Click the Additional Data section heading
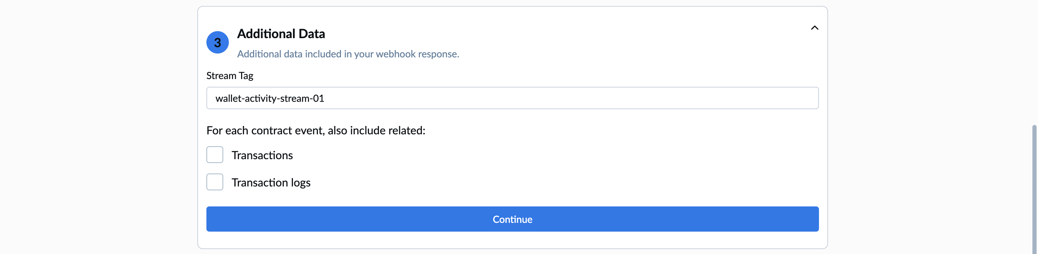 click(281, 34)
